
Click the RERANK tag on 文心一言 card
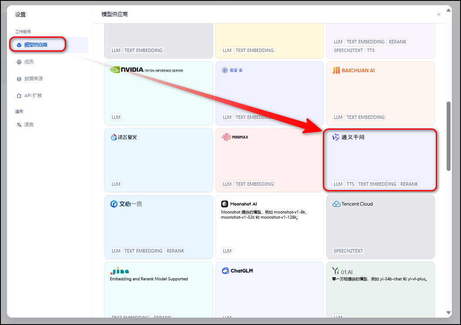tap(175, 251)
